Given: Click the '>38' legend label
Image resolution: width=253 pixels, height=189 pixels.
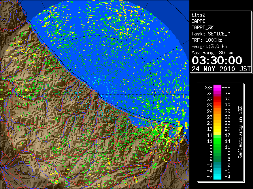Looking at the screenshot, I should click(208, 88).
